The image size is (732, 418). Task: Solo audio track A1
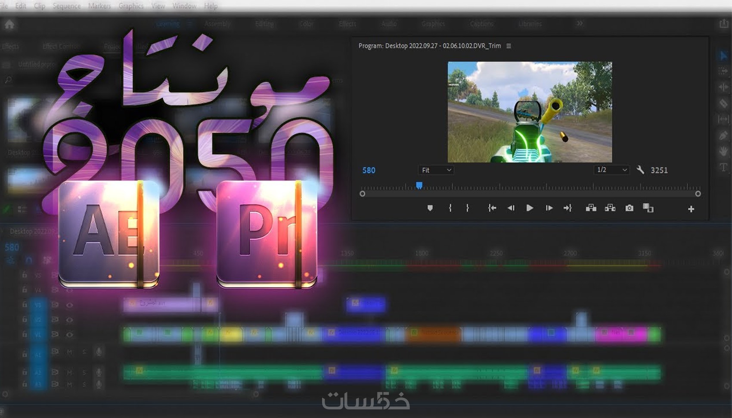[x=84, y=352]
